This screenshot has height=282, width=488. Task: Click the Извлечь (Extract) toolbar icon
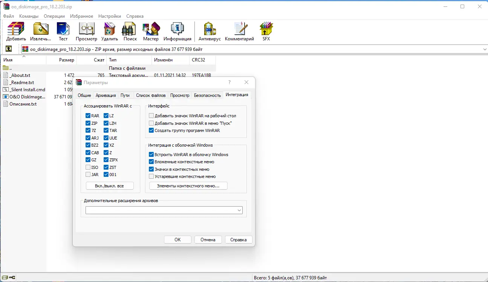(x=41, y=29)
